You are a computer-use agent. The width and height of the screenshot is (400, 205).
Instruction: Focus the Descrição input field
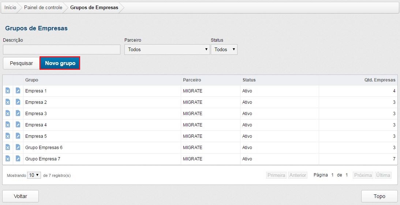(x=61, y=49)
